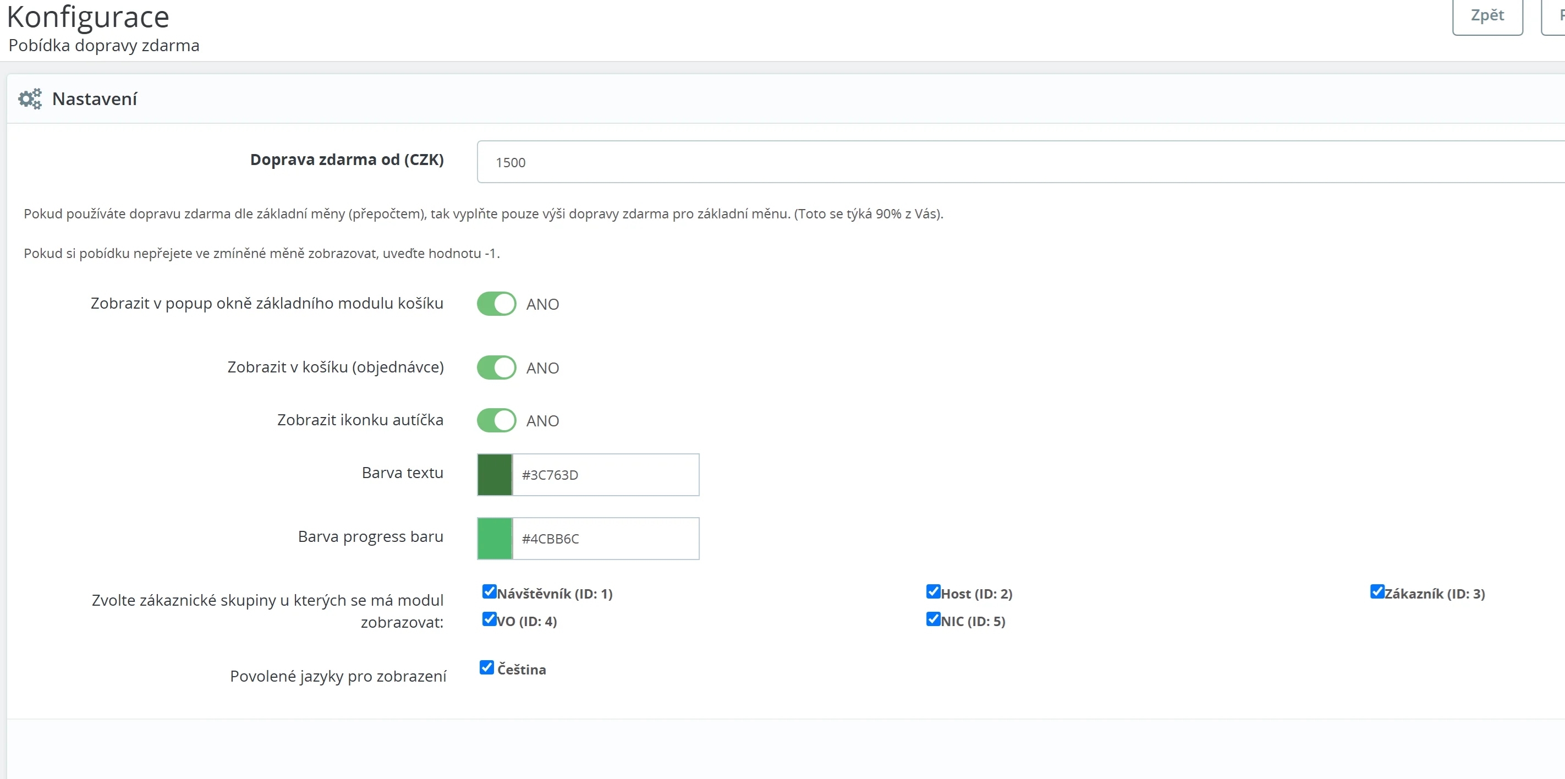Uncheck VO (ID: 4) checkbox
The width and height of the screenshot is (1565, 779).
[x=489, y=619]
